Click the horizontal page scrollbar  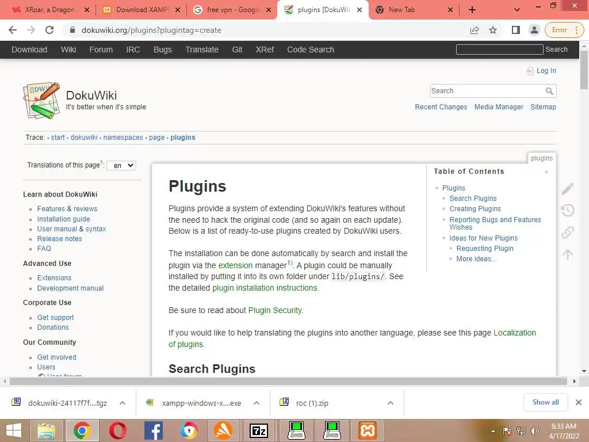[288, 381]
